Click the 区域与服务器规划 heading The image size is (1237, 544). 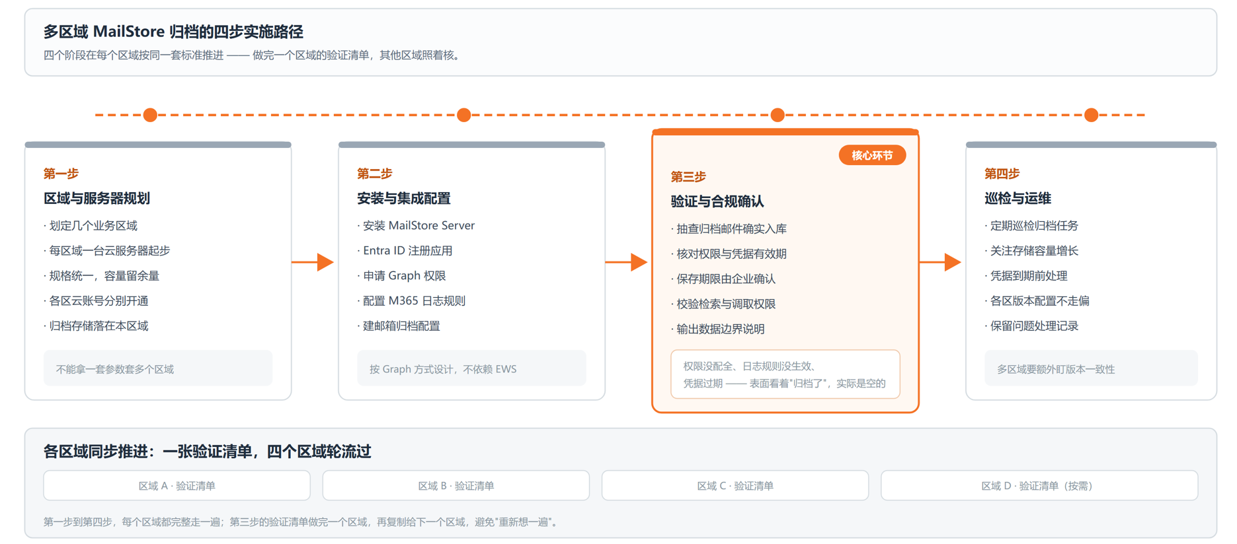pos(97,198)
